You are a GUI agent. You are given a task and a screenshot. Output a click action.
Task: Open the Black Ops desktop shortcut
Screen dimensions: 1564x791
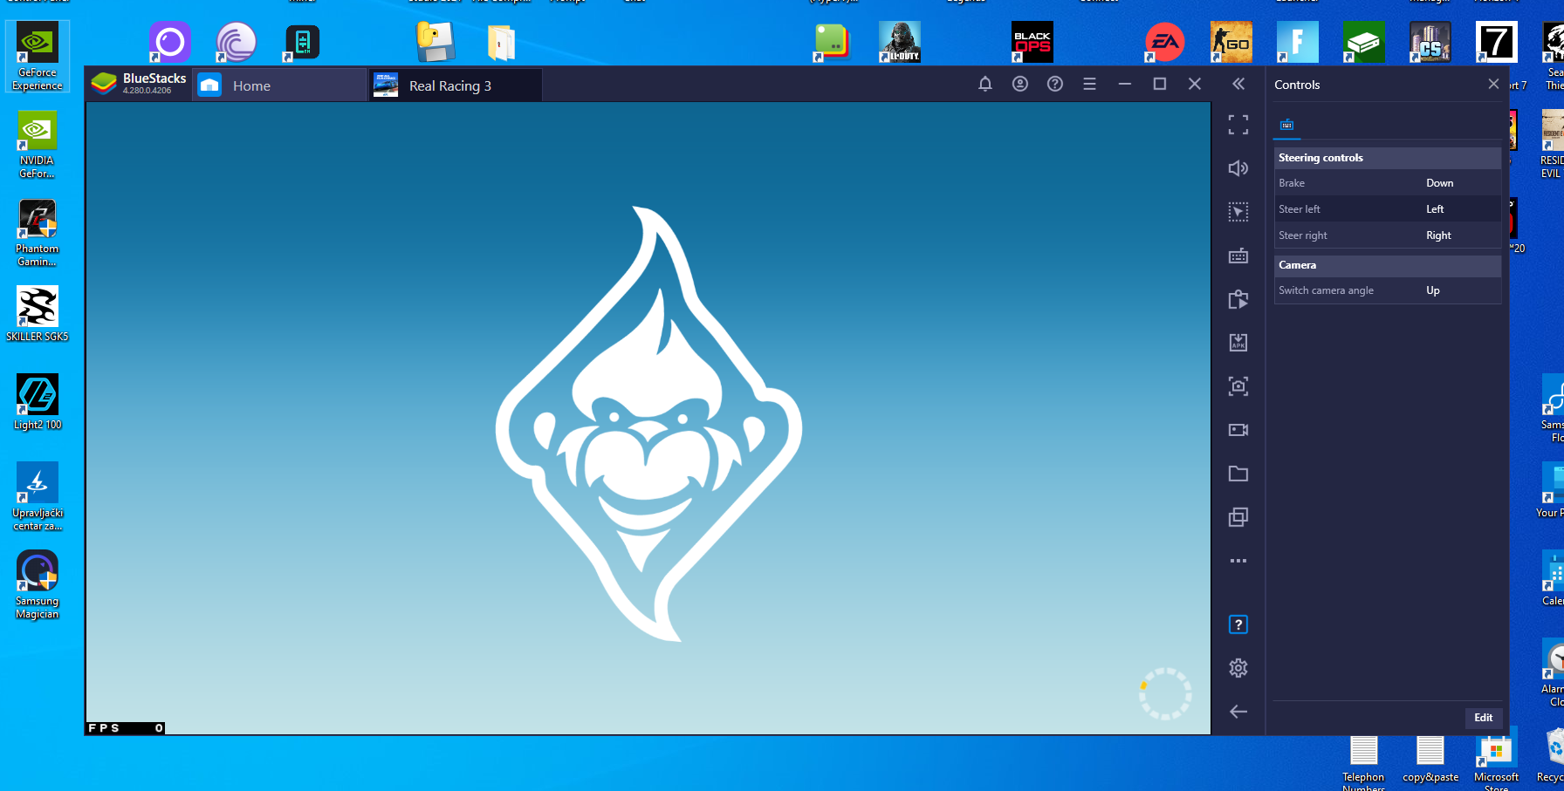pos(1032,42)
